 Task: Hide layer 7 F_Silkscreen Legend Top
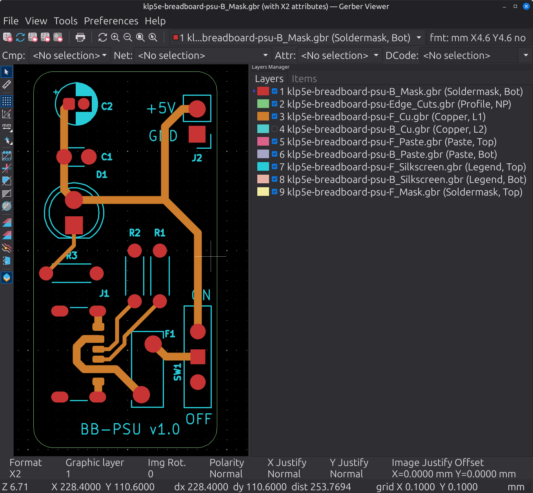coord(275,167)
